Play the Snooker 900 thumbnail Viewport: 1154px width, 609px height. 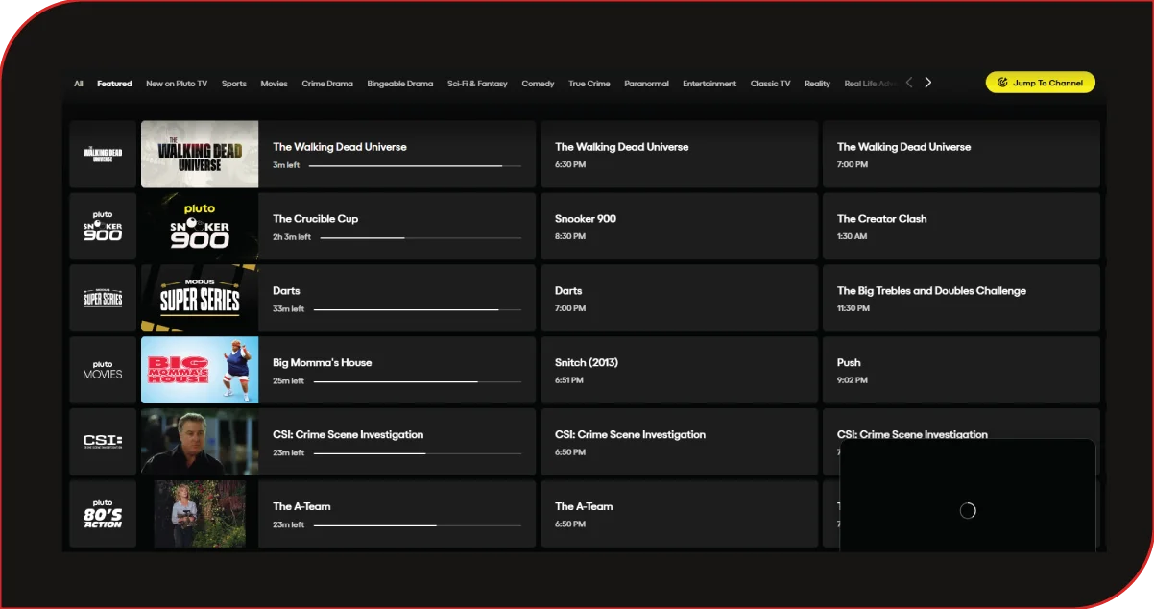pos(200,226)
